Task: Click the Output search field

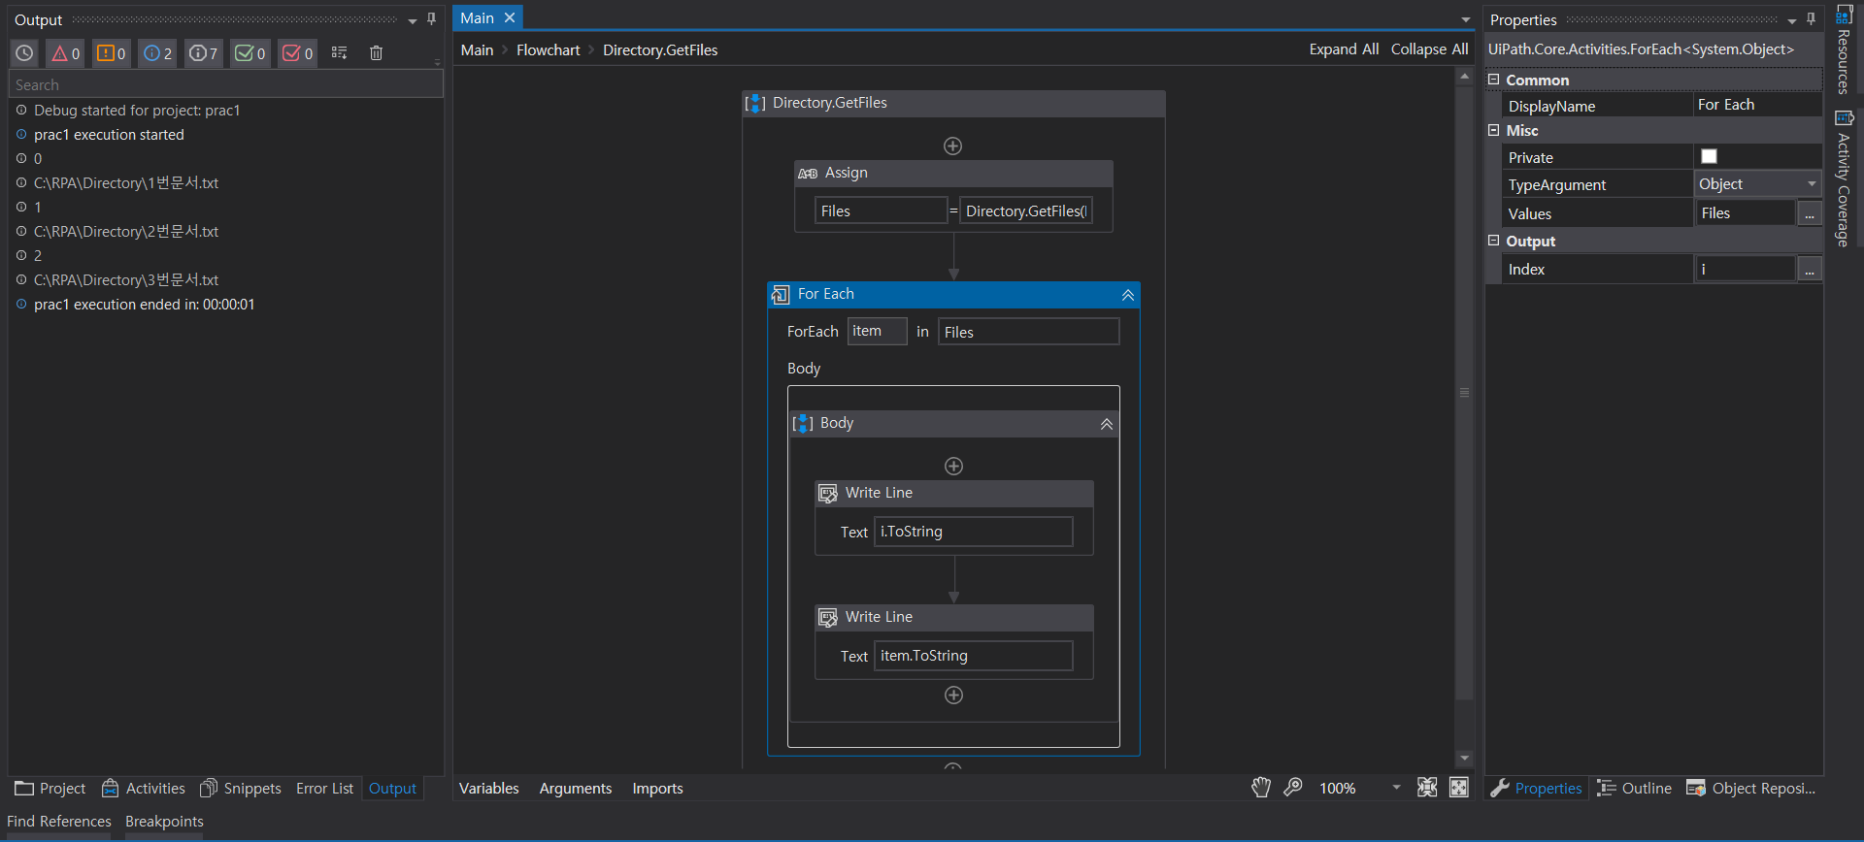Action: point(226,85)
